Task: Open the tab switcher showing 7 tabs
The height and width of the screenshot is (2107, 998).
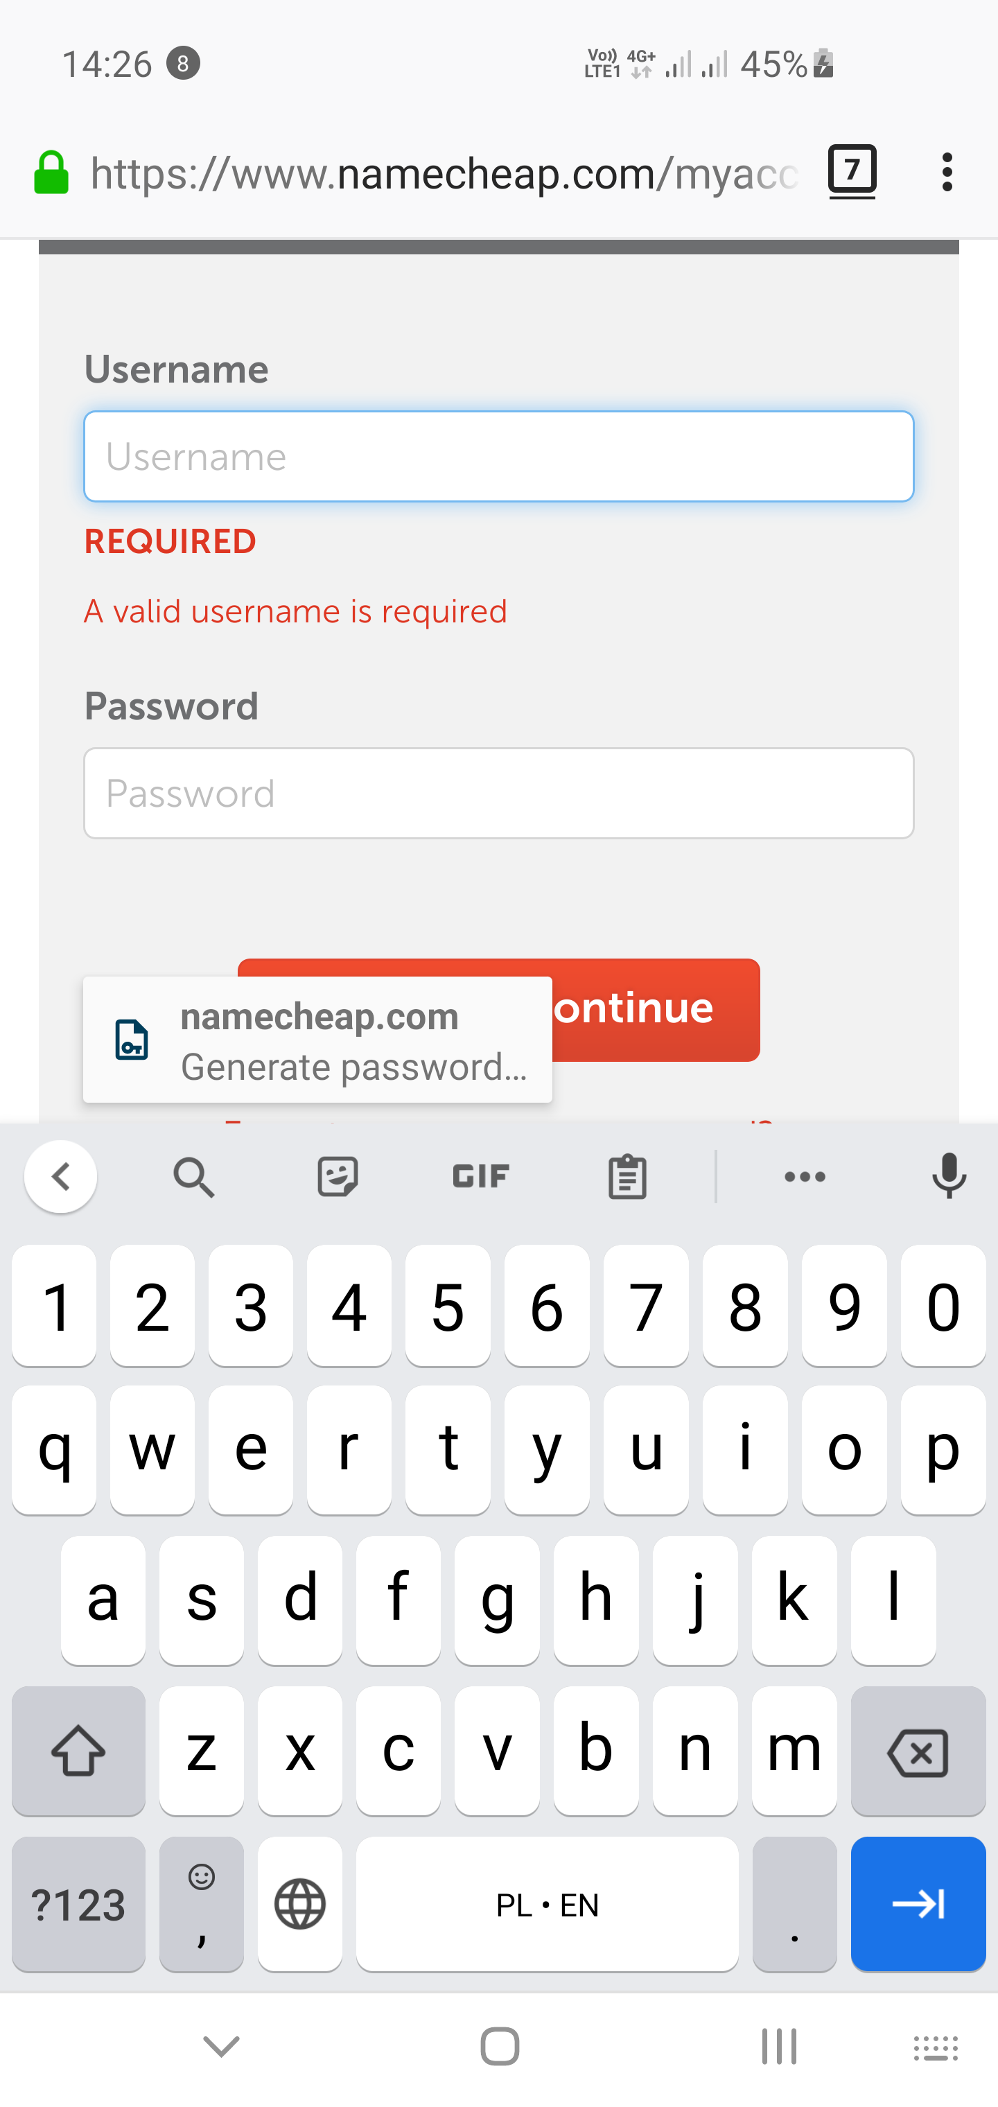Action: [x=852, y=171]
